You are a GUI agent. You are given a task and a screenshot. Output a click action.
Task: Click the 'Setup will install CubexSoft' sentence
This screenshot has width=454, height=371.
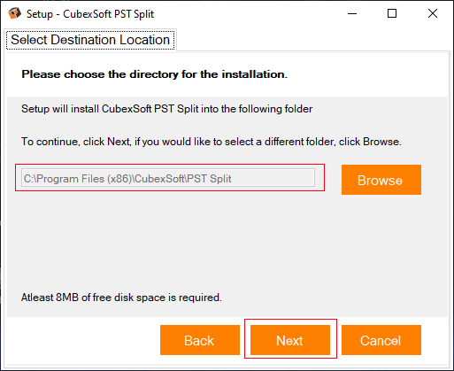[166, 109]
